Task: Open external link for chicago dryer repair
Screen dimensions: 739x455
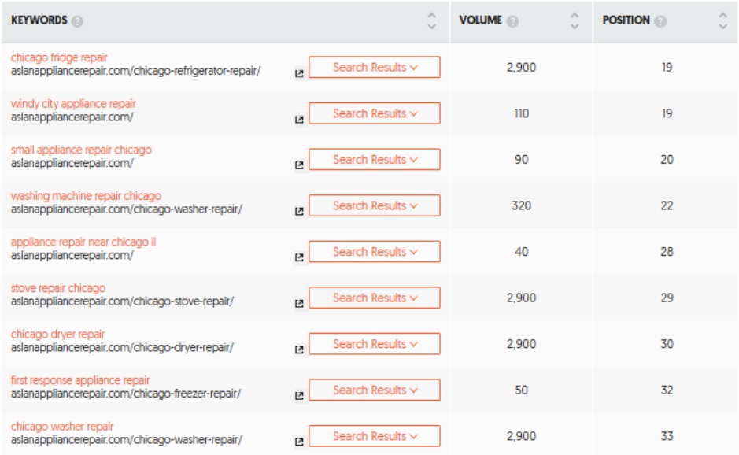Action: [x=299, y=350]
